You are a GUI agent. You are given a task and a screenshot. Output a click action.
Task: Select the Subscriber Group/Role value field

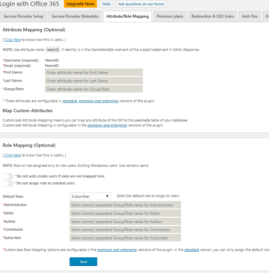(x=125, y=237)
